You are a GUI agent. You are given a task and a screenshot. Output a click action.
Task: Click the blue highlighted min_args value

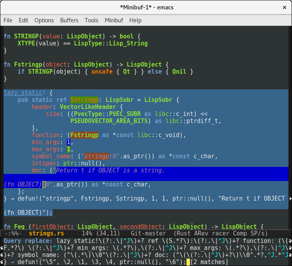click(68, 142)
